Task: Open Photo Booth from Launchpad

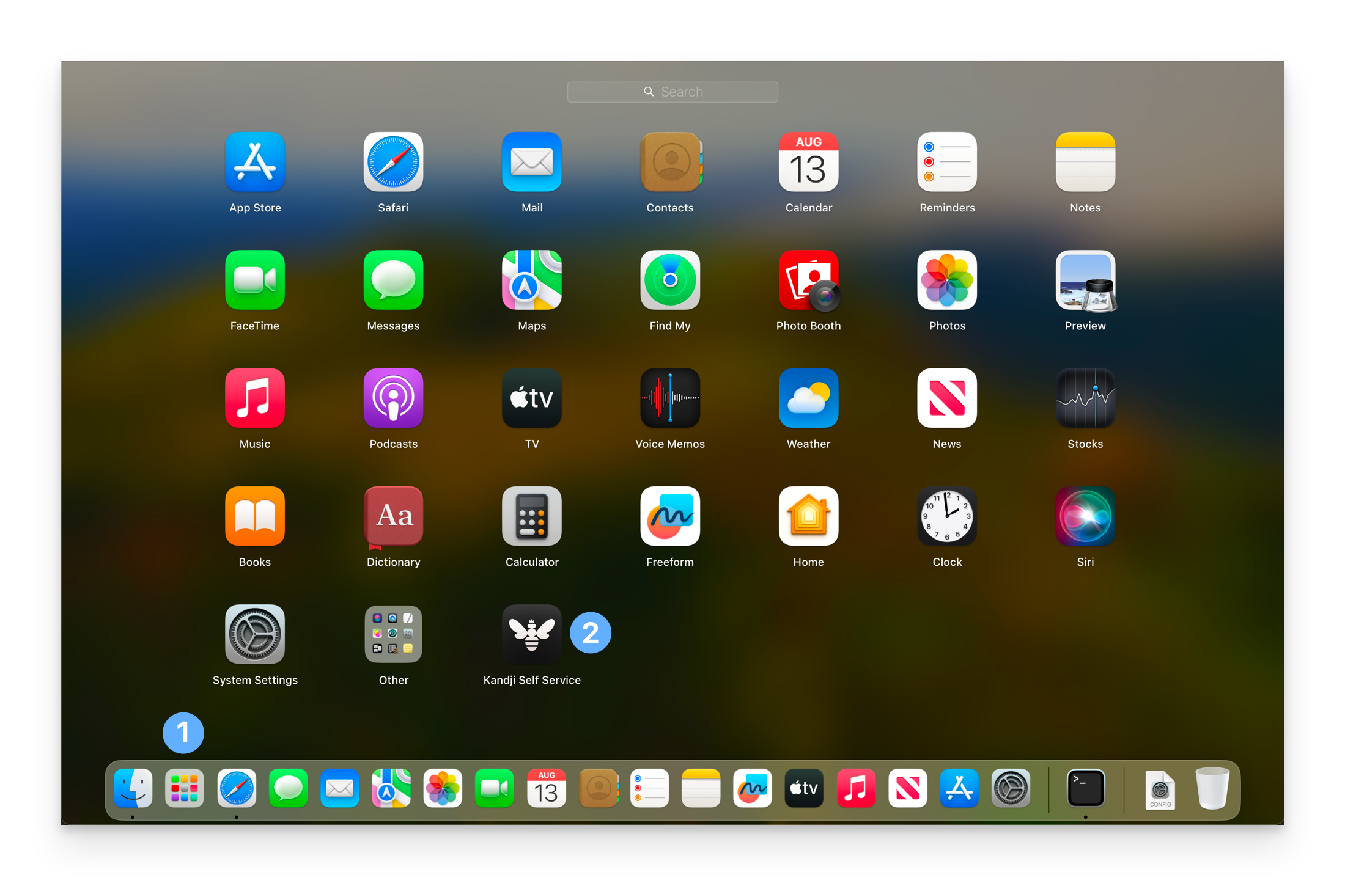Action: coord(808,280)
